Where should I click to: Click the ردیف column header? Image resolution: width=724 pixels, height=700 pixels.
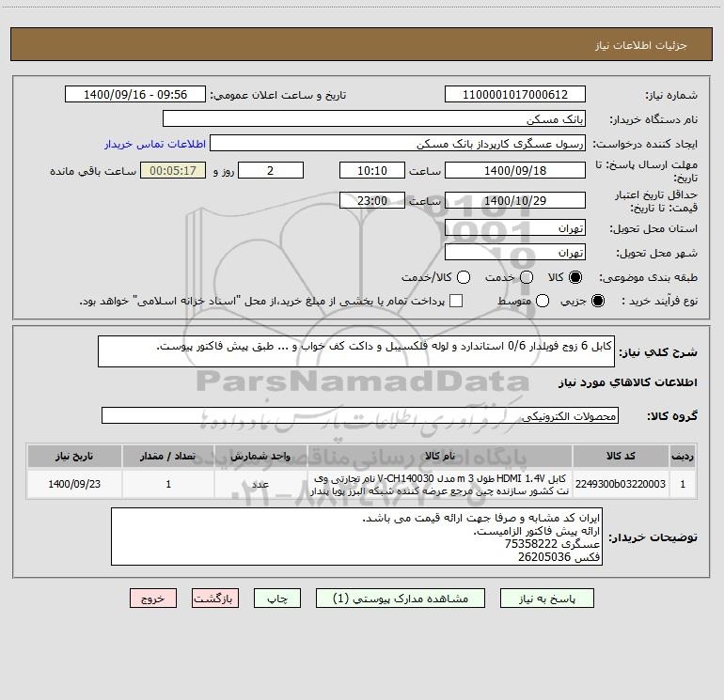click(683, 456)
